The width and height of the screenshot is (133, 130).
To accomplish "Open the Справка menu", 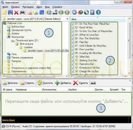I will click(x=57, y=7).
